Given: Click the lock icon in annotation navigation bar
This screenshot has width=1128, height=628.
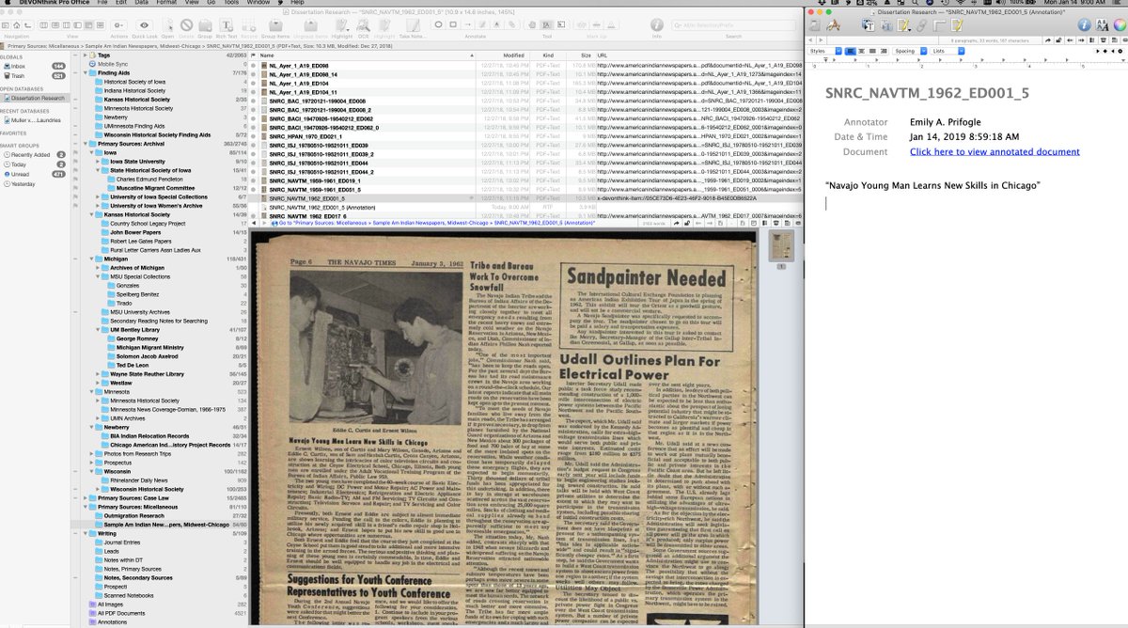Looking at the screenshot, I should pos(1058,40).
